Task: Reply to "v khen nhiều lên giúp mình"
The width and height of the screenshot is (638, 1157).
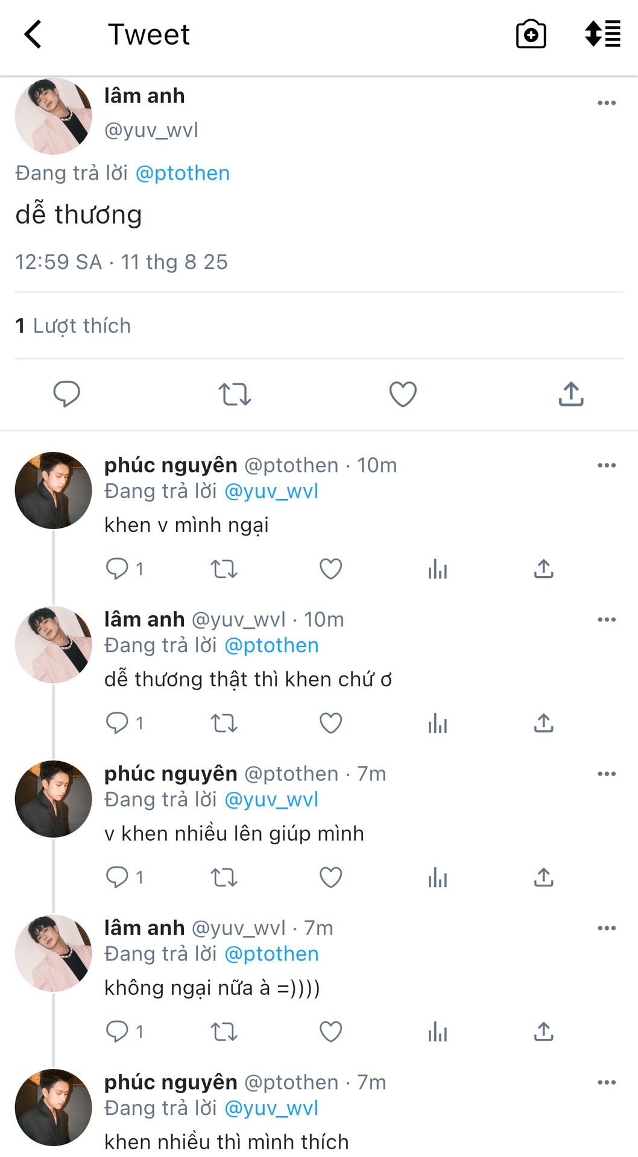Action: 117,877
